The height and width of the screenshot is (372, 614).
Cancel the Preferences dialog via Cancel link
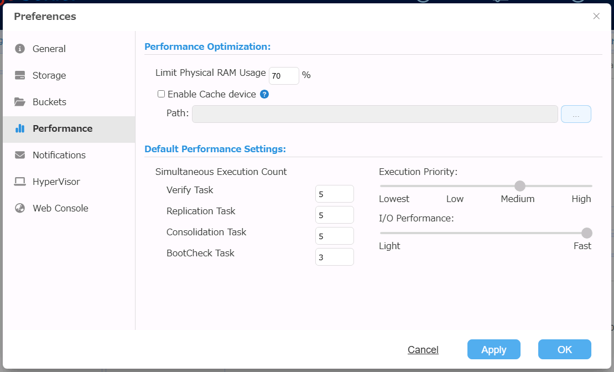(423, 350)
